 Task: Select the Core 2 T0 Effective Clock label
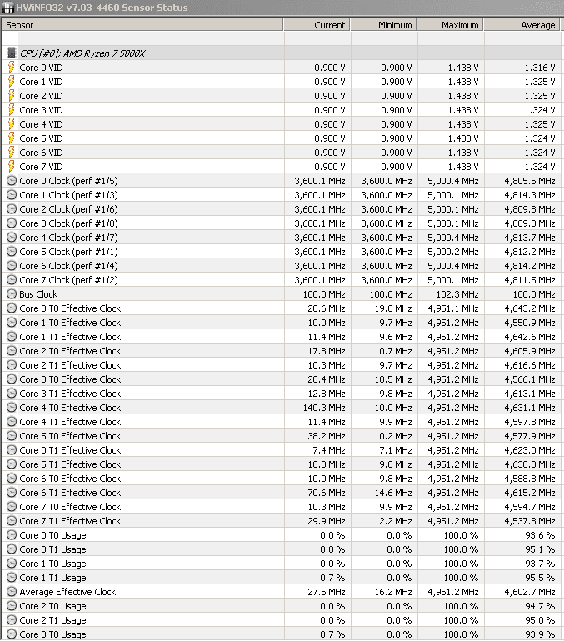pyautogui.click(x=70, y=351)
